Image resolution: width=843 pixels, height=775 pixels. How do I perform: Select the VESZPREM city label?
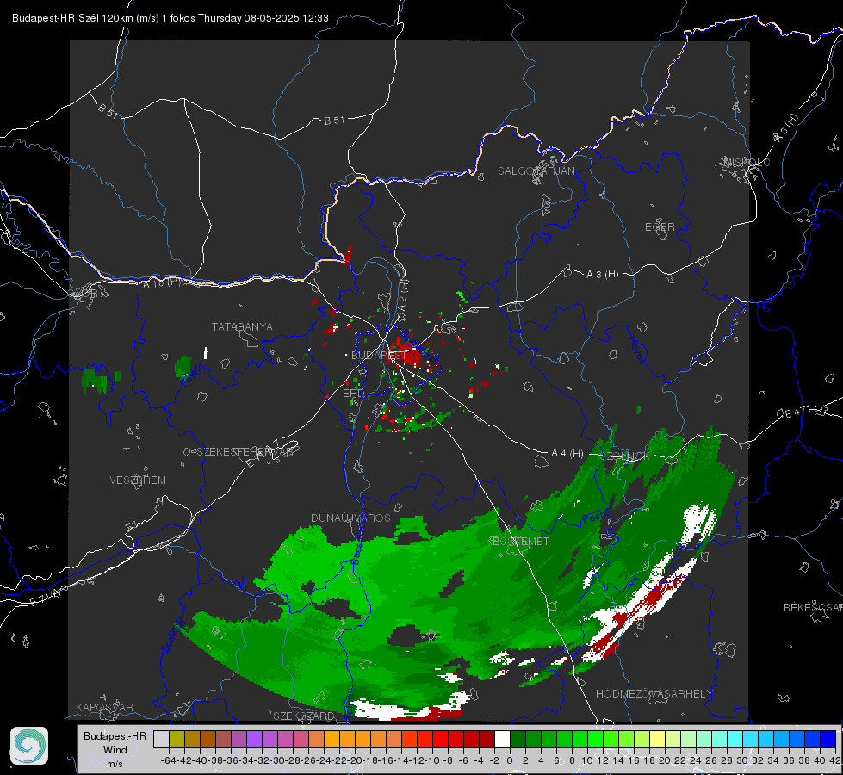138,480
